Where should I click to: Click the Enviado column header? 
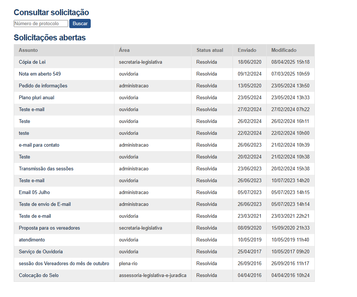pos(247,50)
